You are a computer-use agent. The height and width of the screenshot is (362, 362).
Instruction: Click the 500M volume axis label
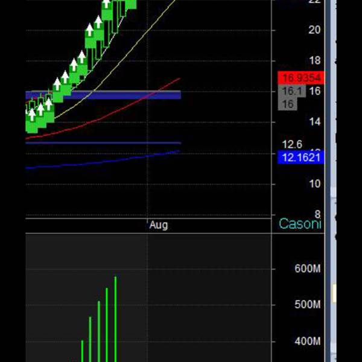click(308, 305)
